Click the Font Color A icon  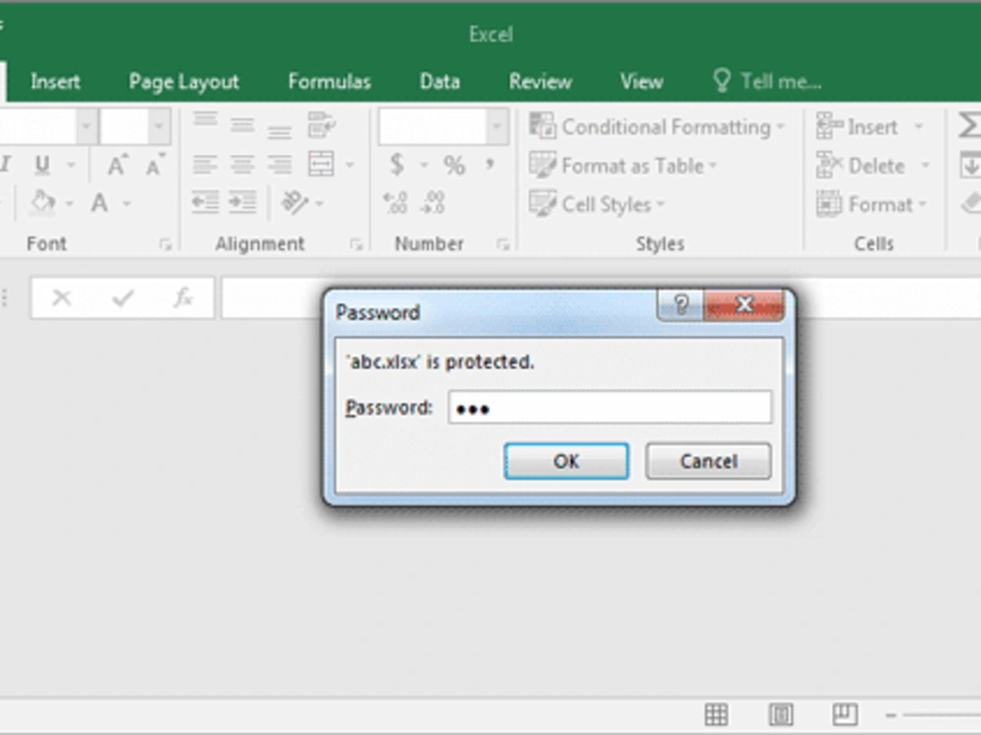(x=99, y=203)
